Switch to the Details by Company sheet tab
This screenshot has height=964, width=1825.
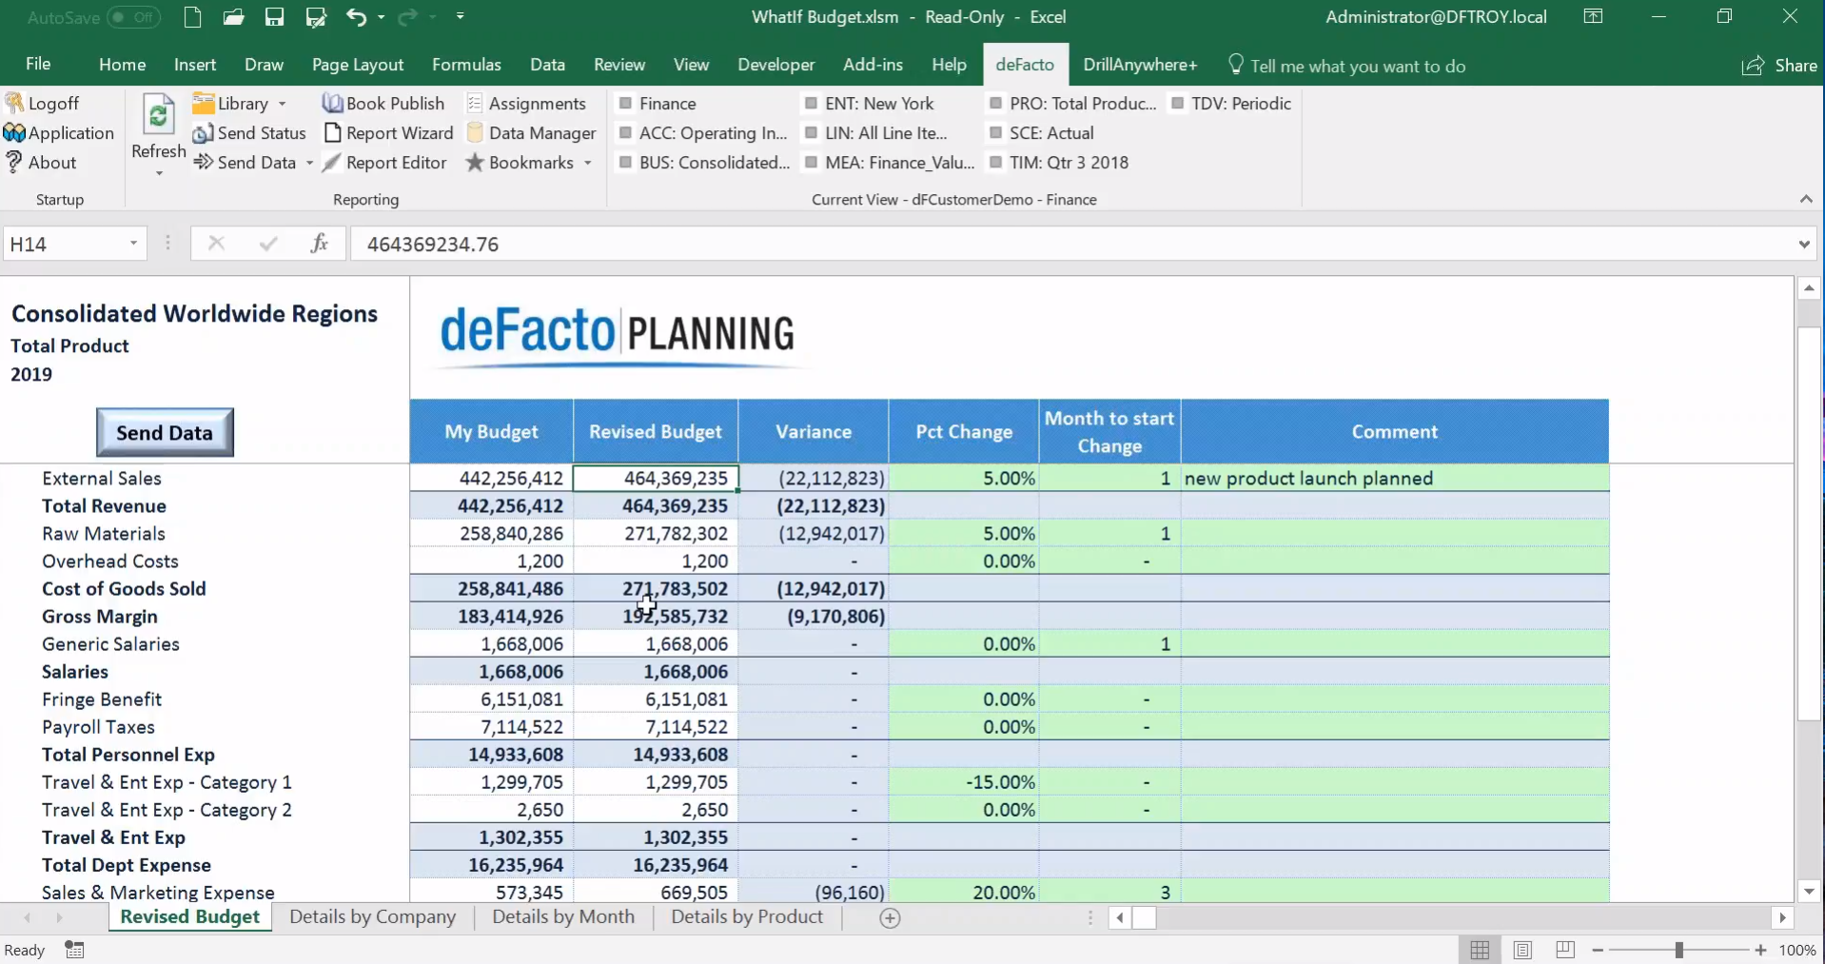(373, 917)
